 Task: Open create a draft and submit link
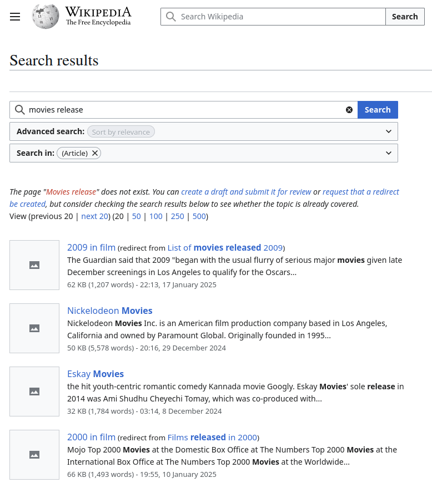[246, 192]
